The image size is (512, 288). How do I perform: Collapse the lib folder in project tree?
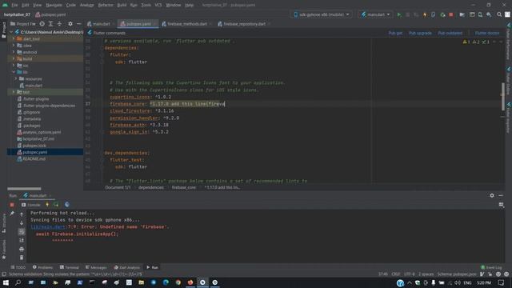coord(14,72)
